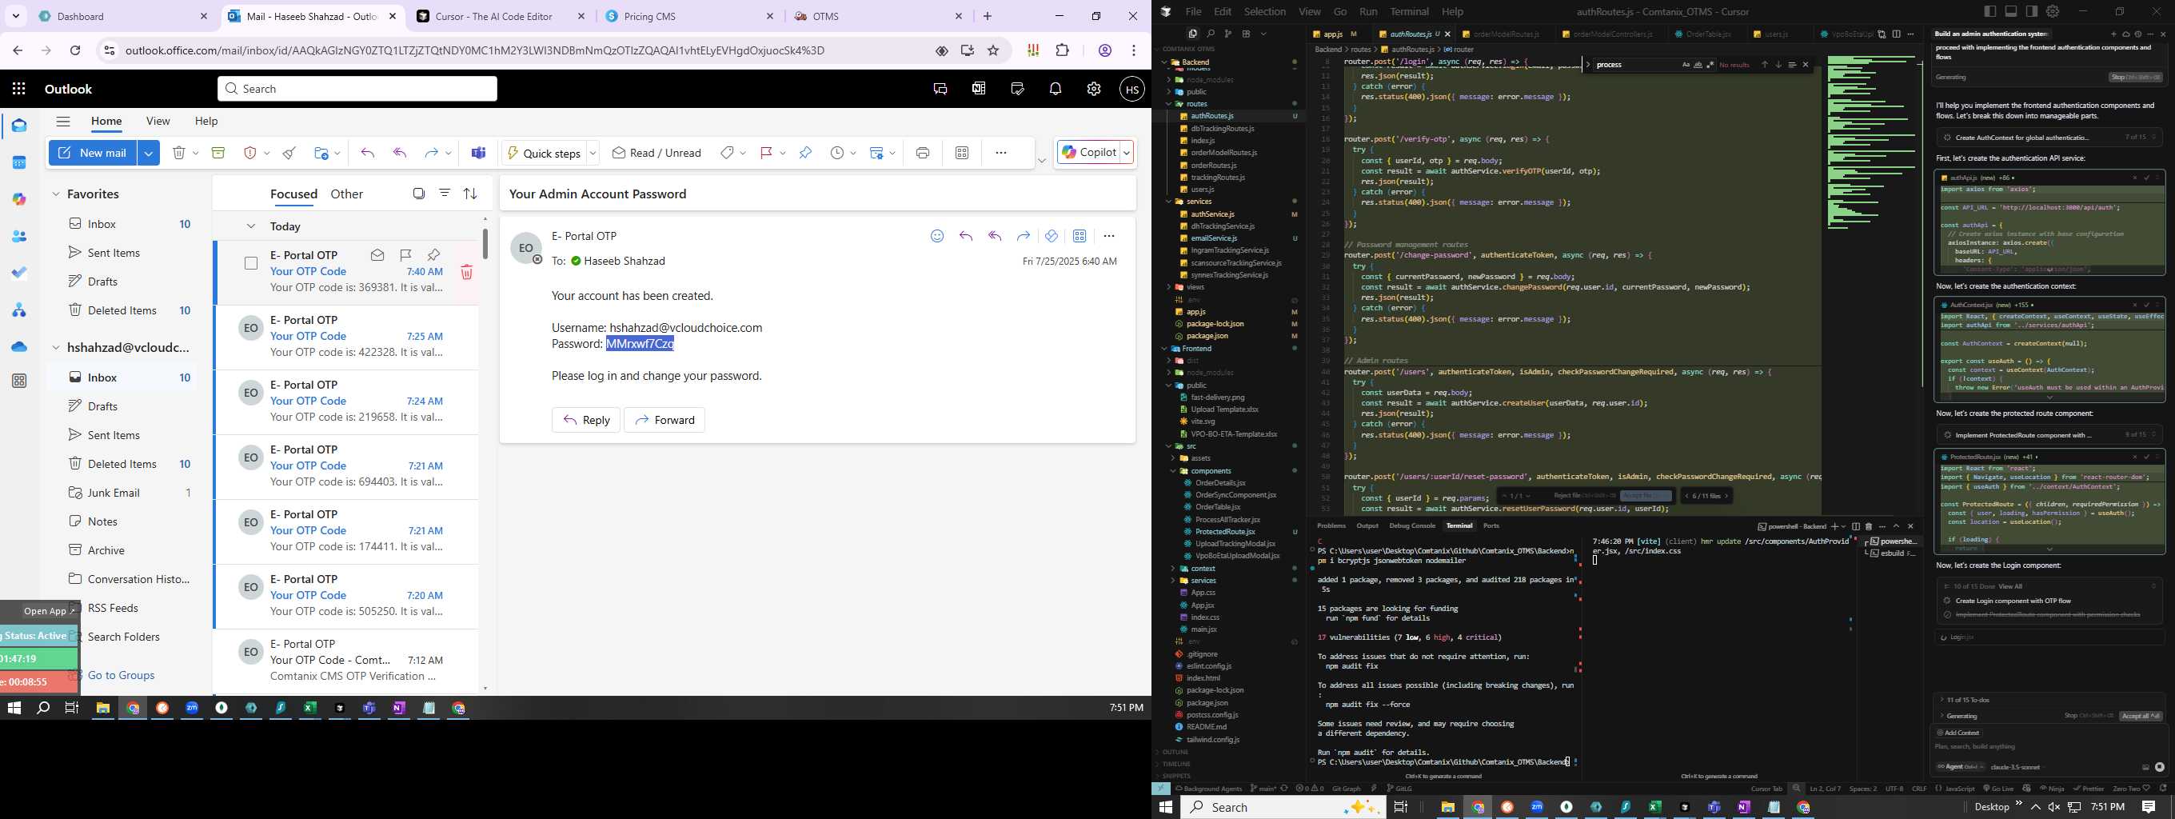Kill terminal with trash icon in Cursor panel
Screen dimensions: 2175x819
[1869, 526]
